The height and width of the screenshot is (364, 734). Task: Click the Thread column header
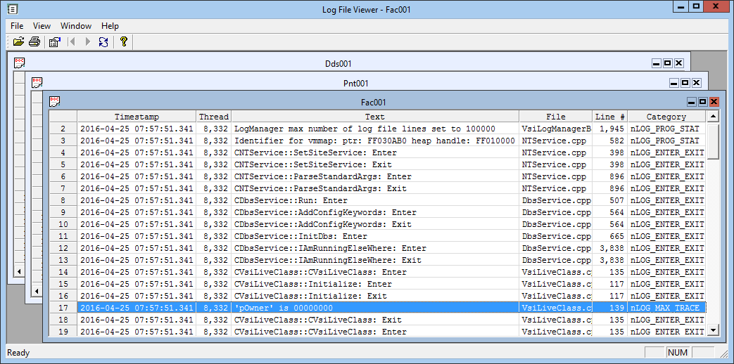[214, 117]
